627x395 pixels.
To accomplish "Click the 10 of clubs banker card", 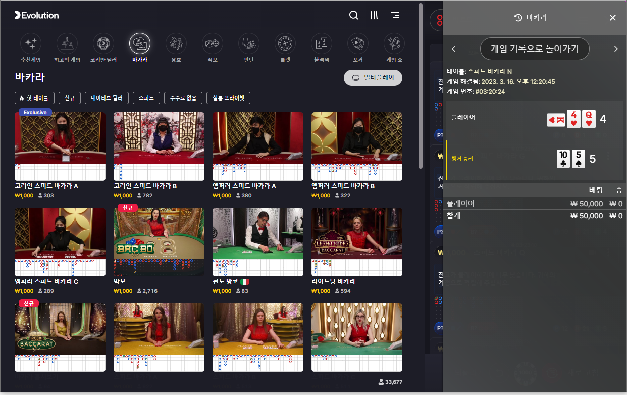I will (x=563, y=159).
